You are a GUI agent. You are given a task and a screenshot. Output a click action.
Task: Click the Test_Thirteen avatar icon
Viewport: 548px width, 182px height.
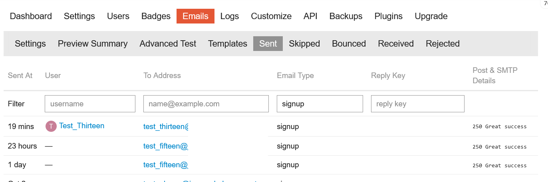pos(51,126)
